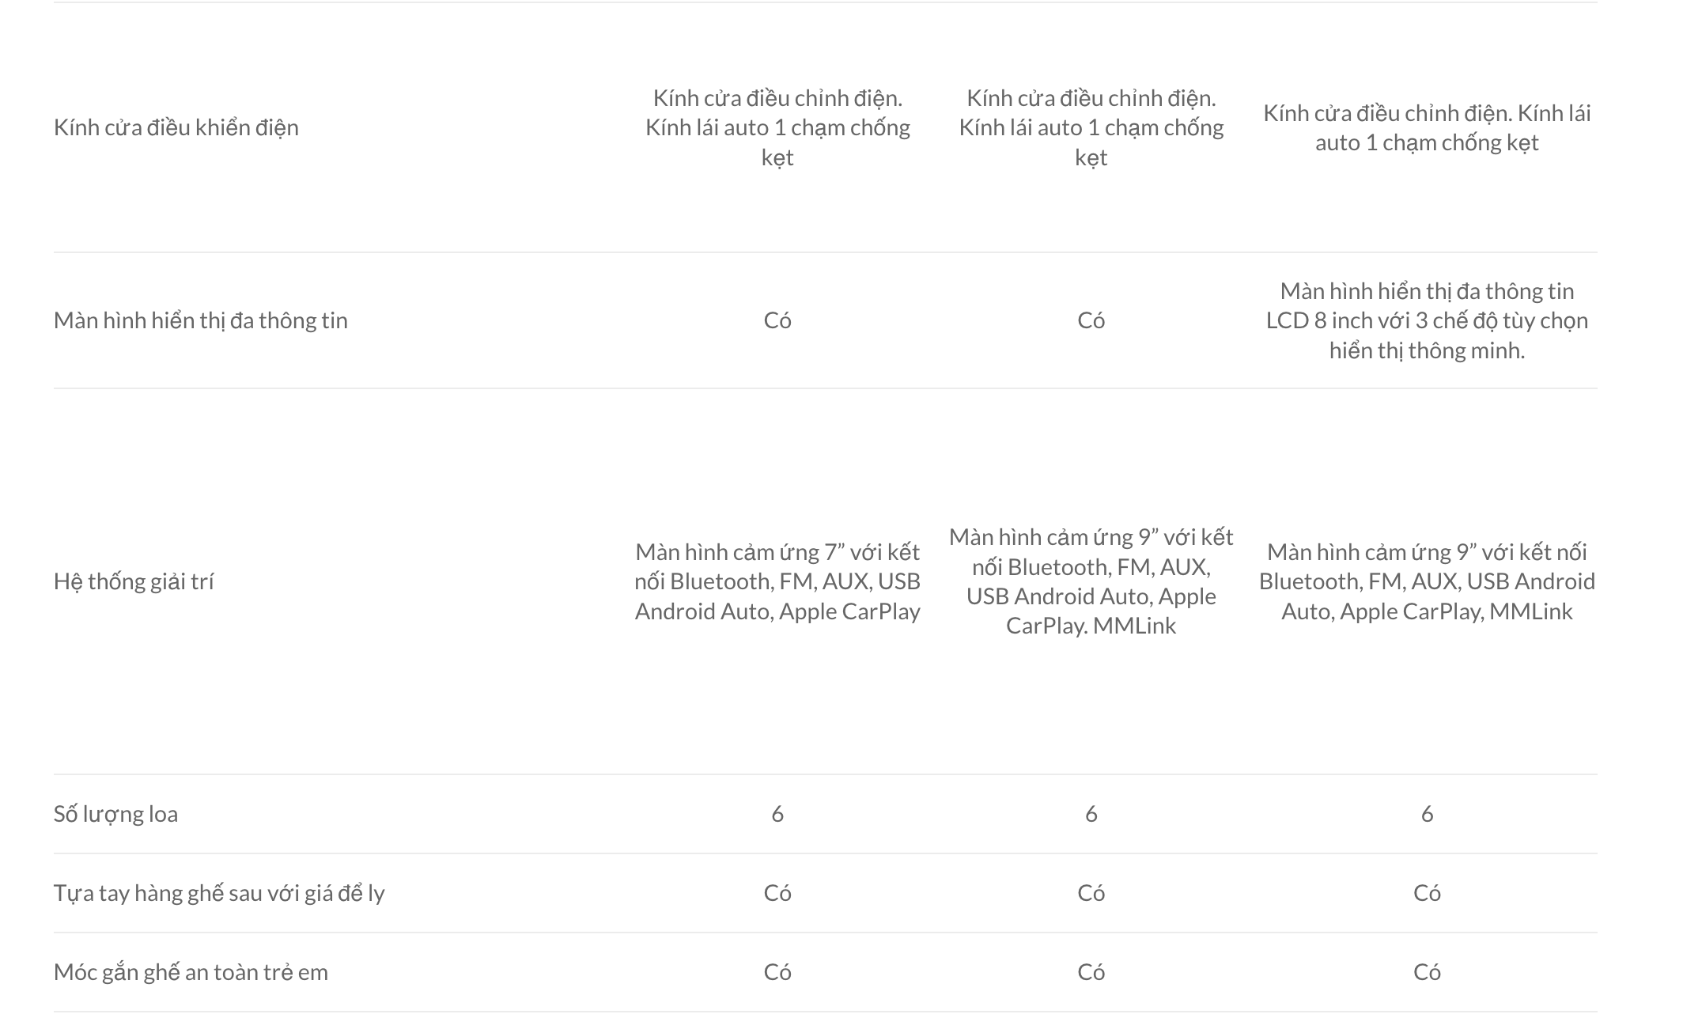Click the two-line 'Kính cửa điều chỉnh điện' cell
Viewport: 1683px width, 1014px height.
click(1427, 127)
